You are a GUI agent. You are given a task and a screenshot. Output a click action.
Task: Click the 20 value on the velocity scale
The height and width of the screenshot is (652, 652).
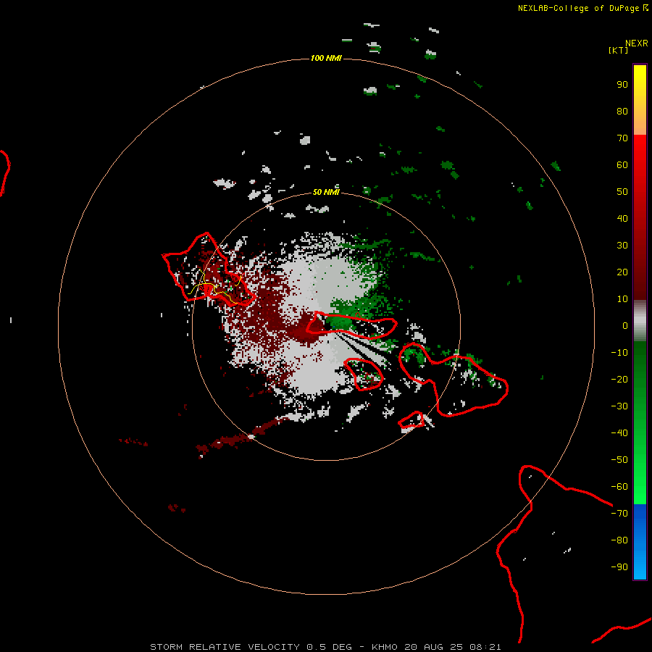pyautogui.click(x=622, y=272)
